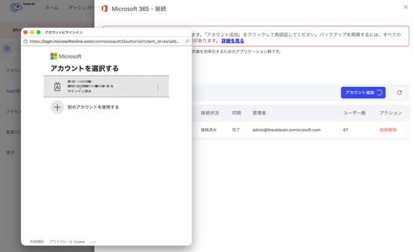Click the reader icon at address bar end
The height and width of the screenshot is (252, 413).
187,41
